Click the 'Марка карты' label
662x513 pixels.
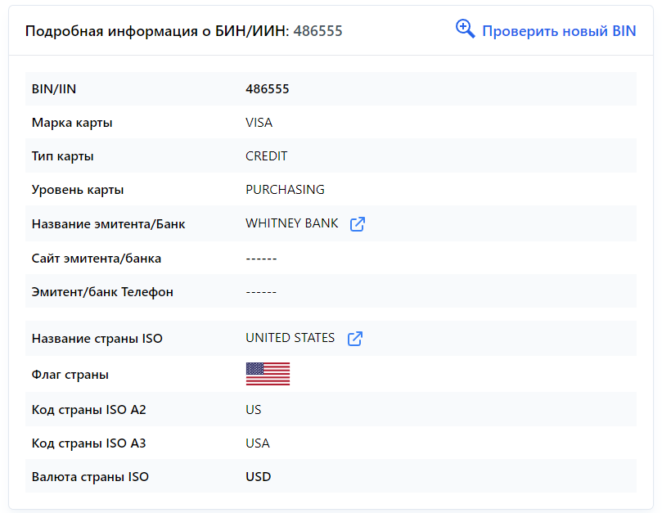(72, 123)
